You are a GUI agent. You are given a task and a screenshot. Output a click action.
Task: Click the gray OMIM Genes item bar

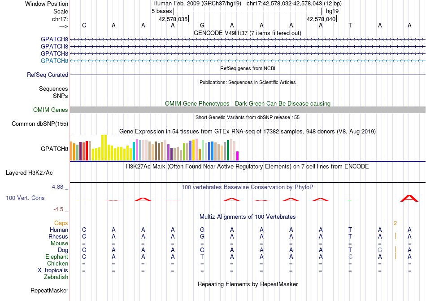(248, 110)
